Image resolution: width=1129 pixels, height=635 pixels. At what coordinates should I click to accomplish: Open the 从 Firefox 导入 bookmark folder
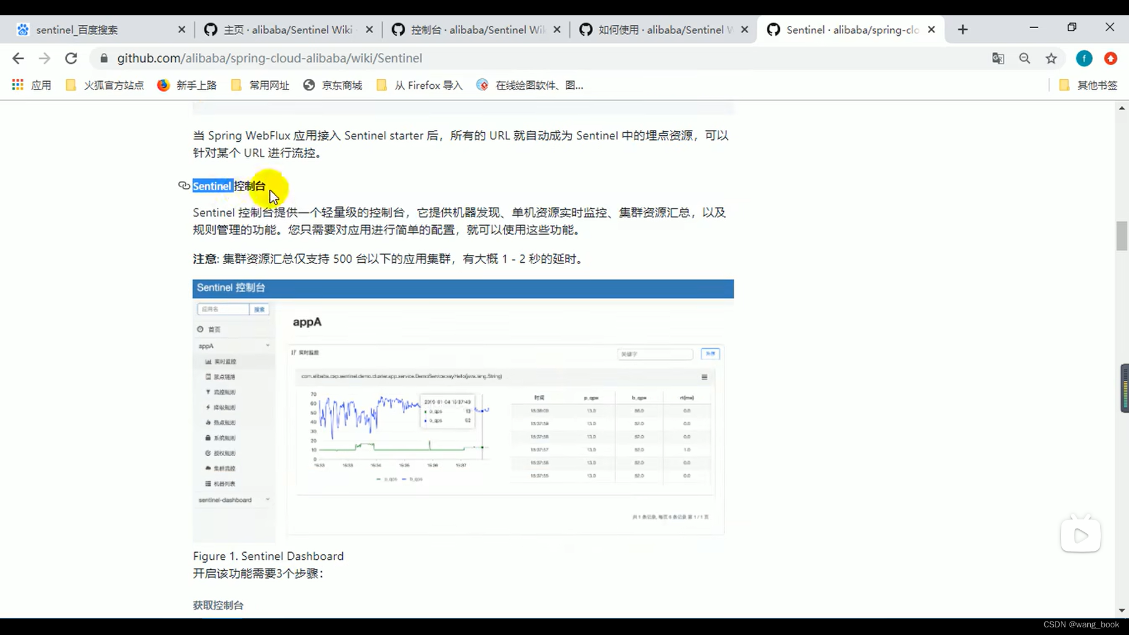click(420, 85)
